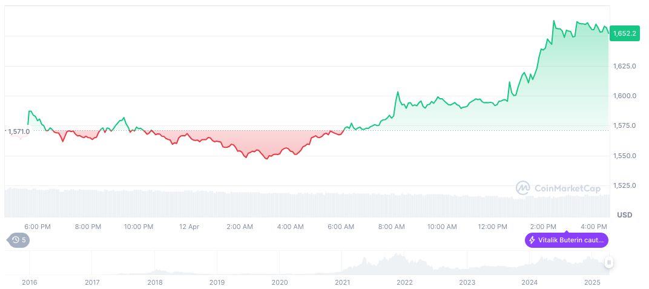Click the lightning bolt icon in news tag

532,241
